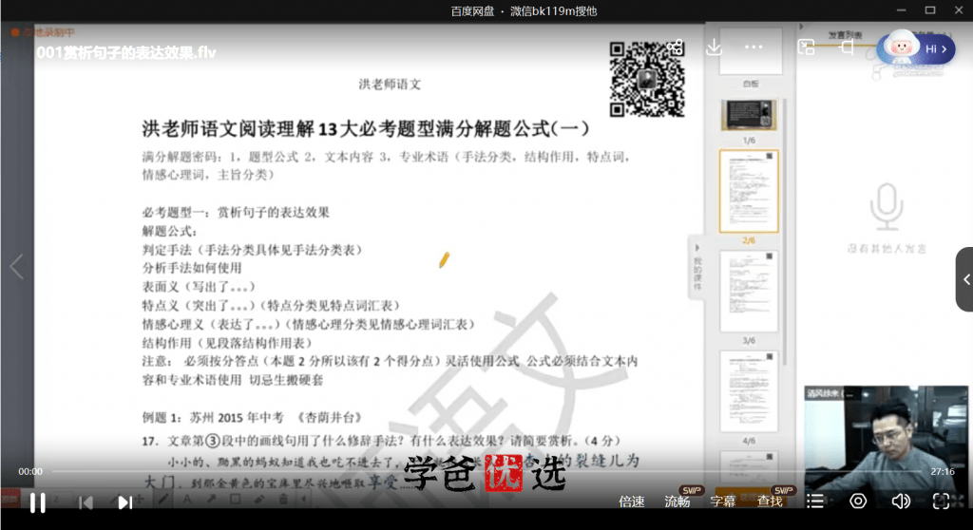Switch to mini window mode

pos(806,47)
